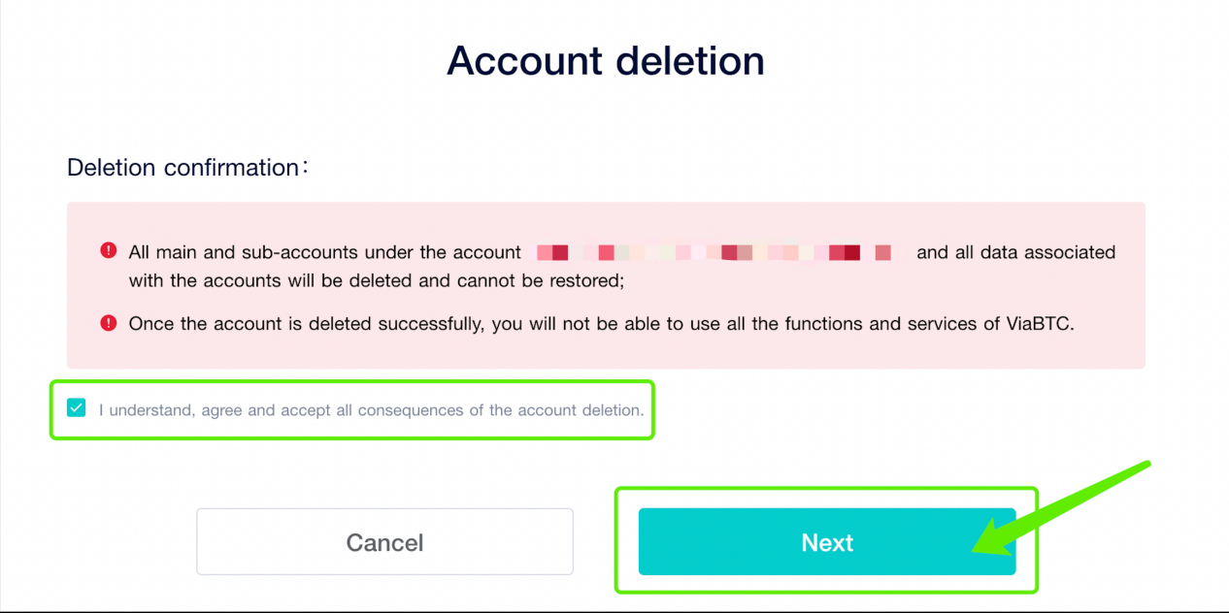The height and width of the screenshot is (613, 1229).
Task: Click the 'Deletion confirmation:' section label
Action: pyautogui.click(x=188, y=167)
